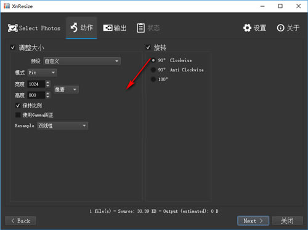Click the gear icon beside 设置
308x230 pixels.
coord(247,28)
